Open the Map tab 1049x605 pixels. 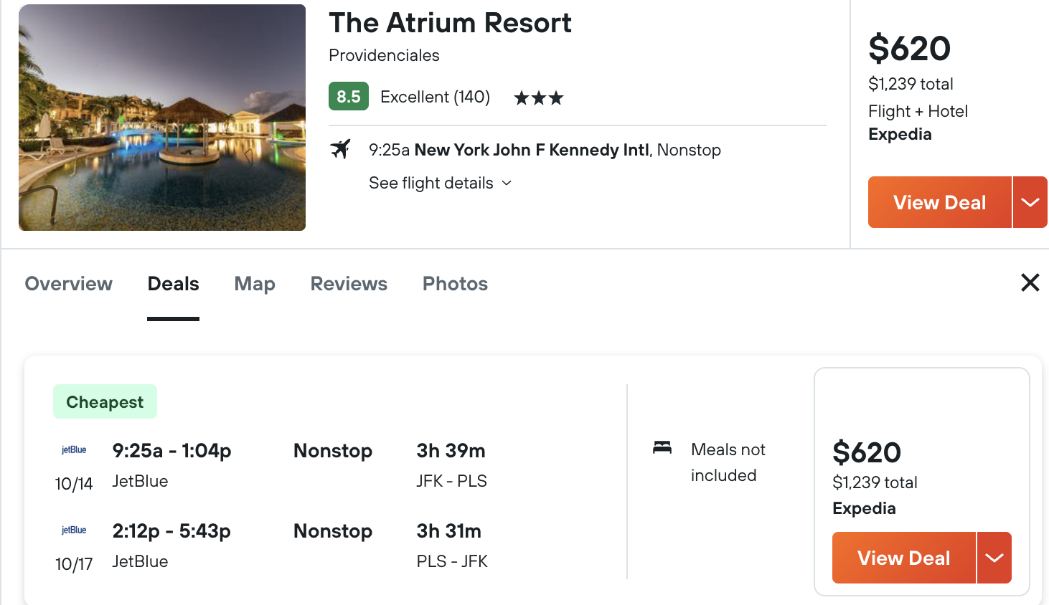click(255, 284)
